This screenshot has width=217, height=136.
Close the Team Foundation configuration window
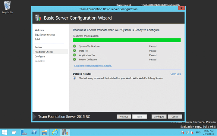point(181,8)
